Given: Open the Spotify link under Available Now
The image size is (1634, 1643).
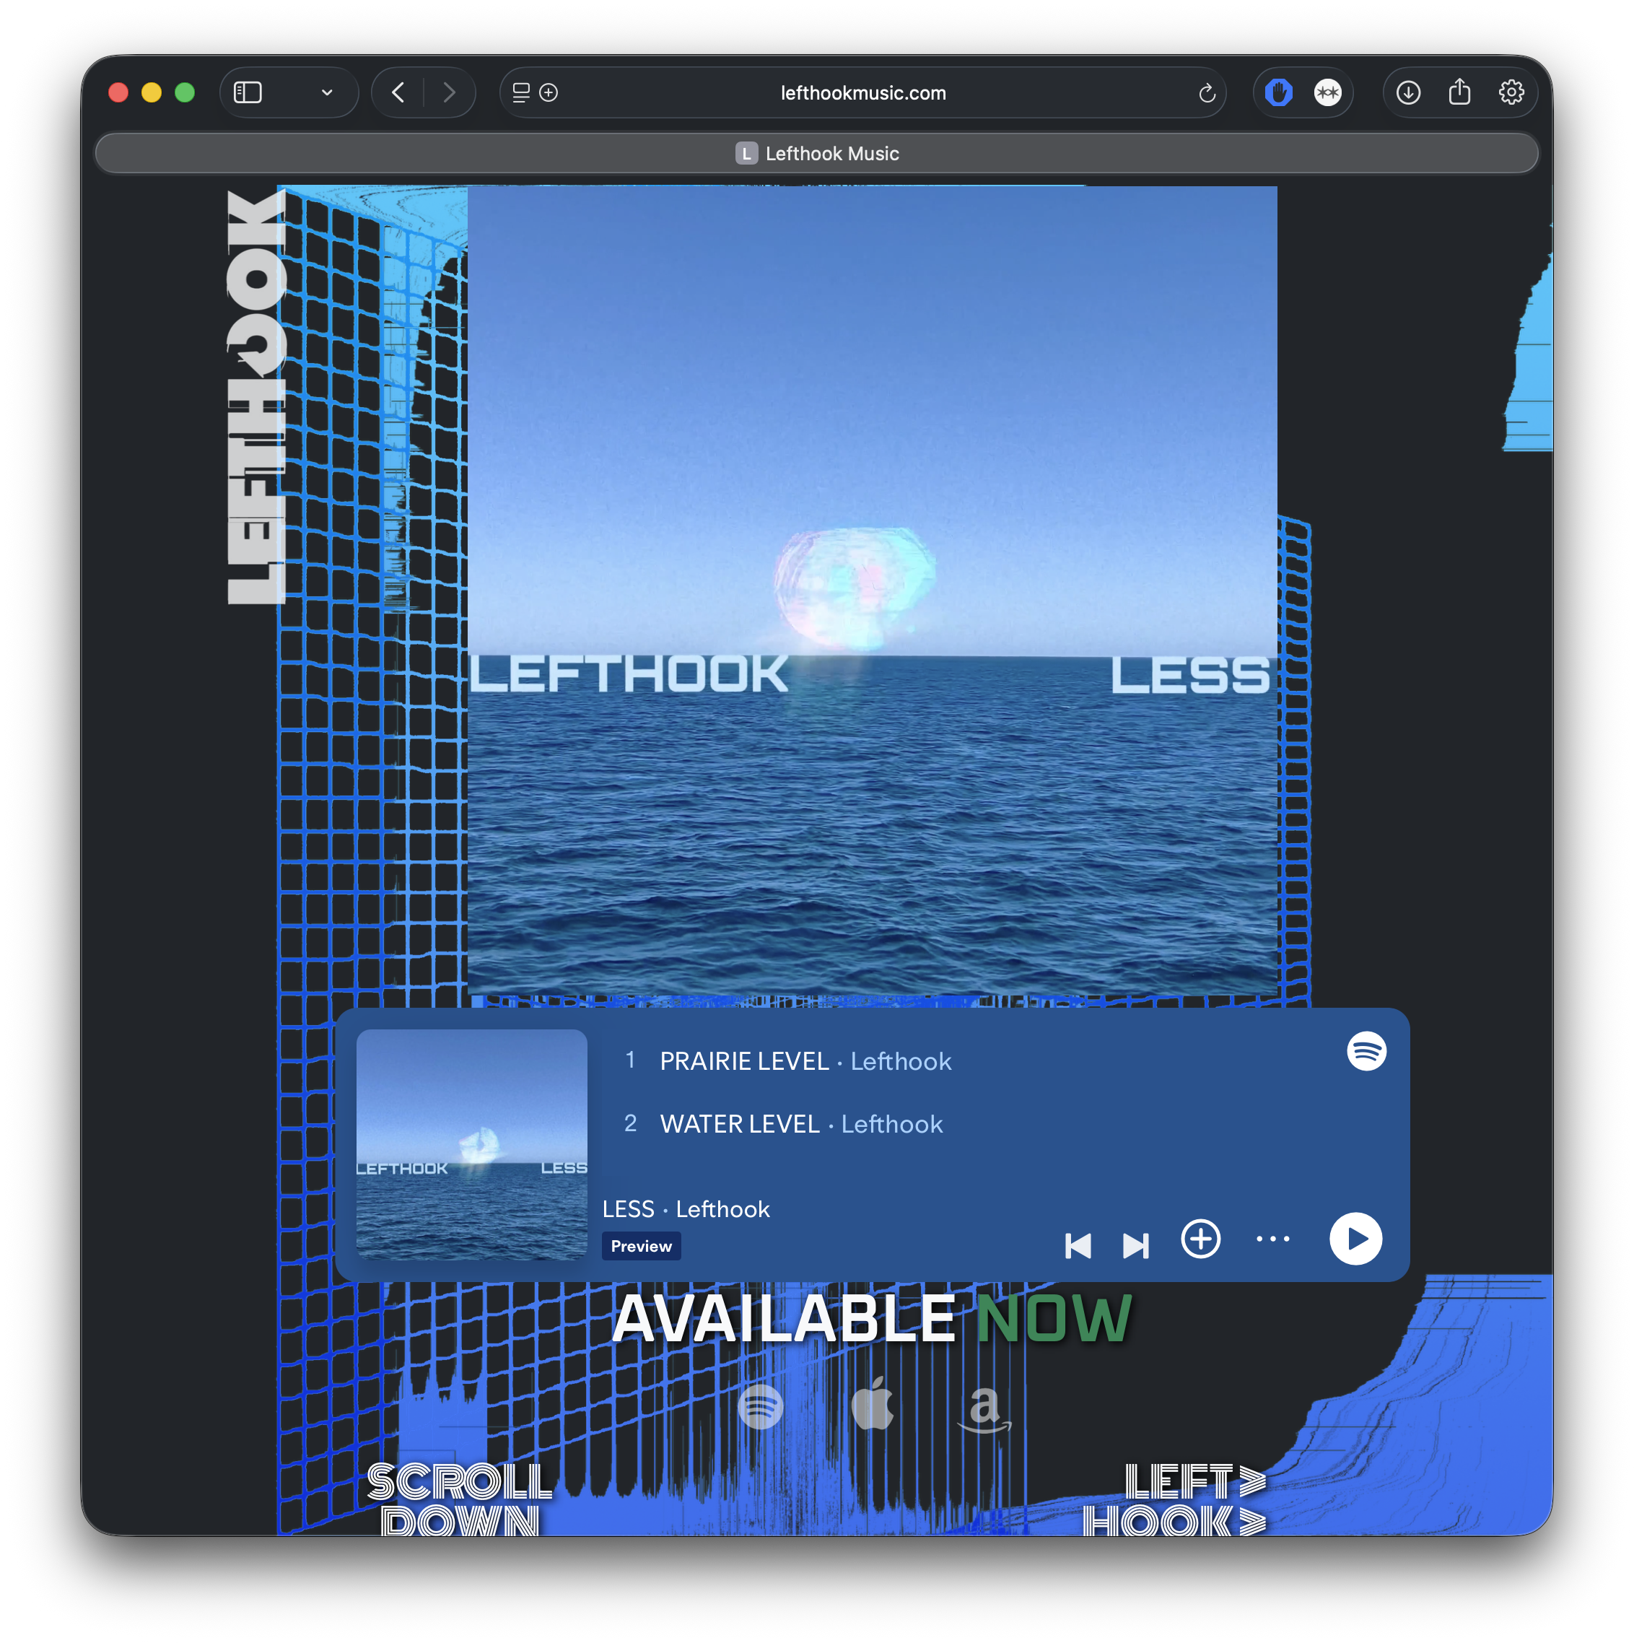Looking at the screenshot, I should click(760, 1407).
